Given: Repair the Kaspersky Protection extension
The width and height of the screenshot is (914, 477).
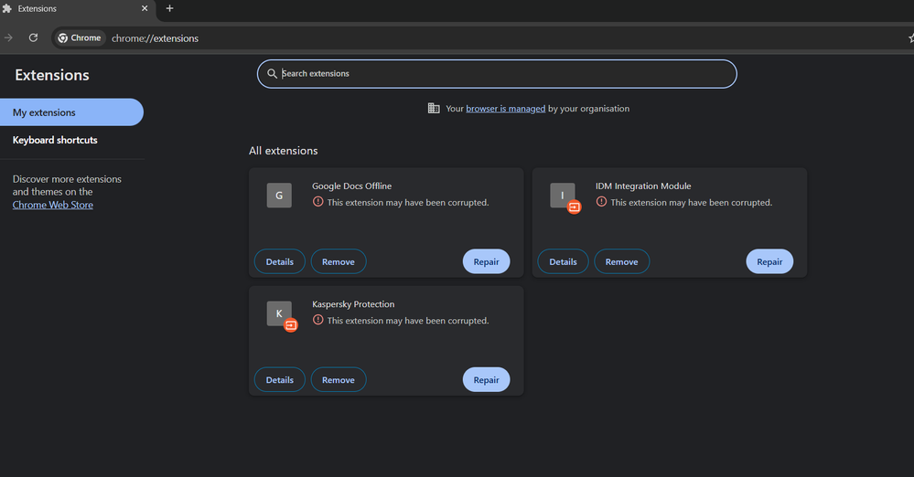Looking at the screenshot, I should (486, 380).
